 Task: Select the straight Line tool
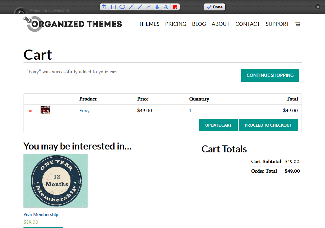tap(140, 7)
